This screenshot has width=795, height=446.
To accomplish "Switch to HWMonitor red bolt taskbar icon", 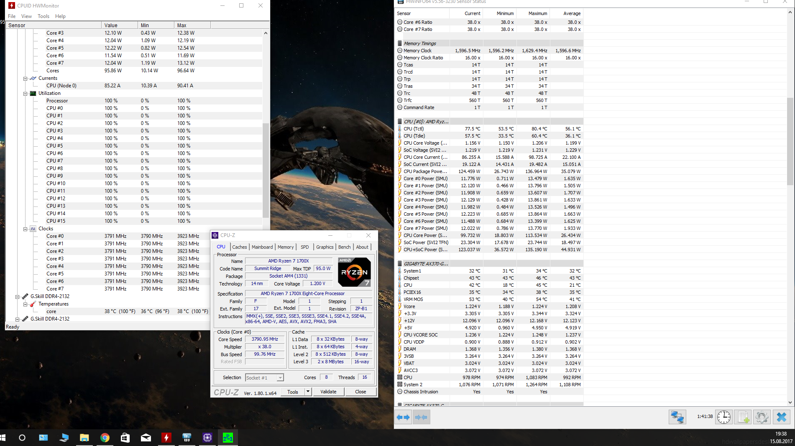I will [166, 438].
